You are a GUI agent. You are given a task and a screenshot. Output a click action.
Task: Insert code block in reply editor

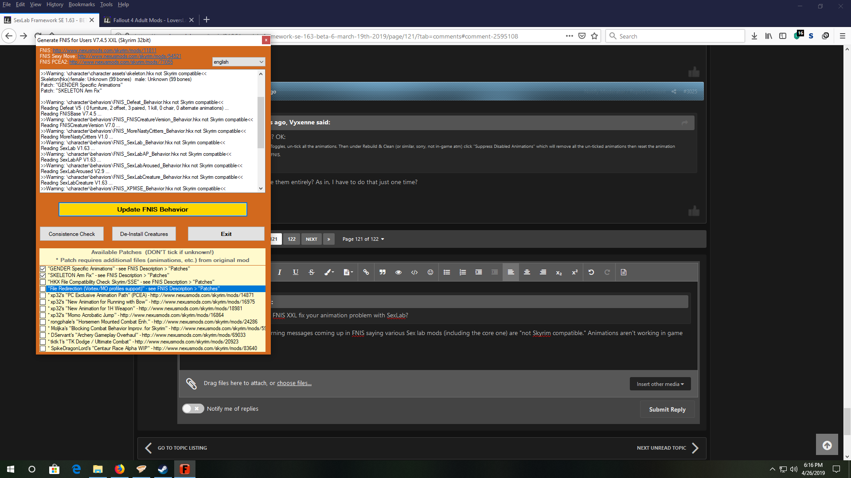[x=414, y=272]
